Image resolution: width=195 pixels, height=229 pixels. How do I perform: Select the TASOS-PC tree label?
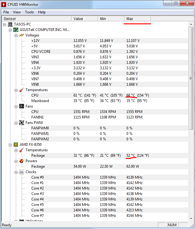[23, 24]
